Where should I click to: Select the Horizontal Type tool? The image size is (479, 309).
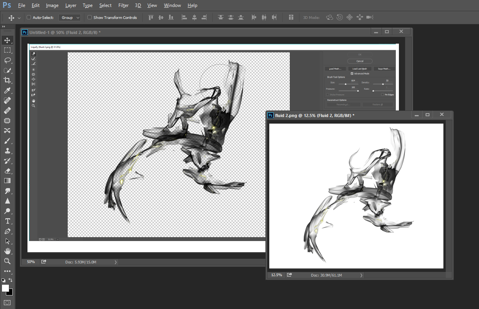tap(7, 221)
